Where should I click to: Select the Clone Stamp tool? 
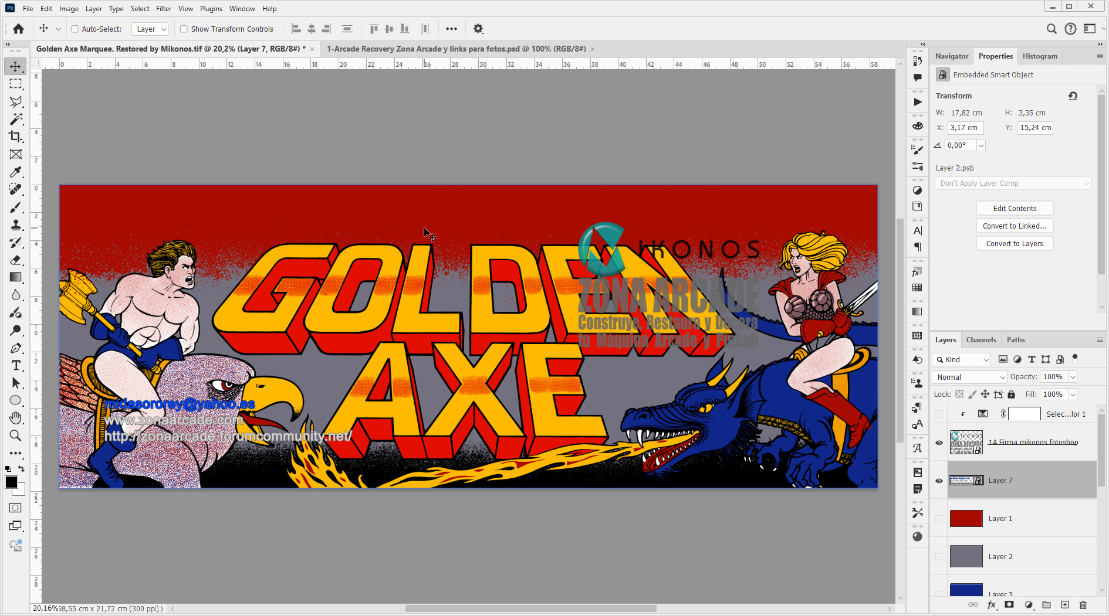[x=15, y=225]
